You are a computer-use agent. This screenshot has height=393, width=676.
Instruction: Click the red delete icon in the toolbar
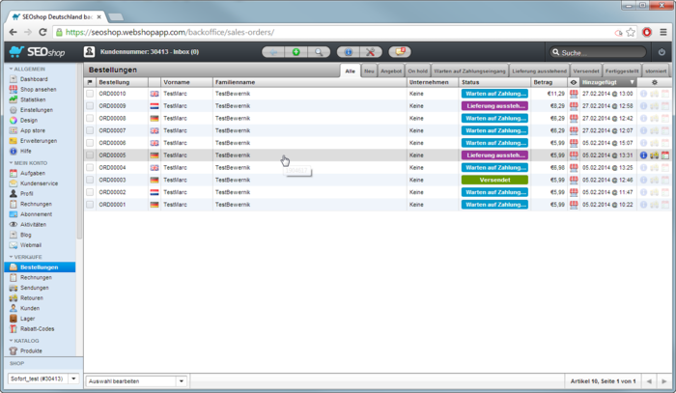(369, 51)
